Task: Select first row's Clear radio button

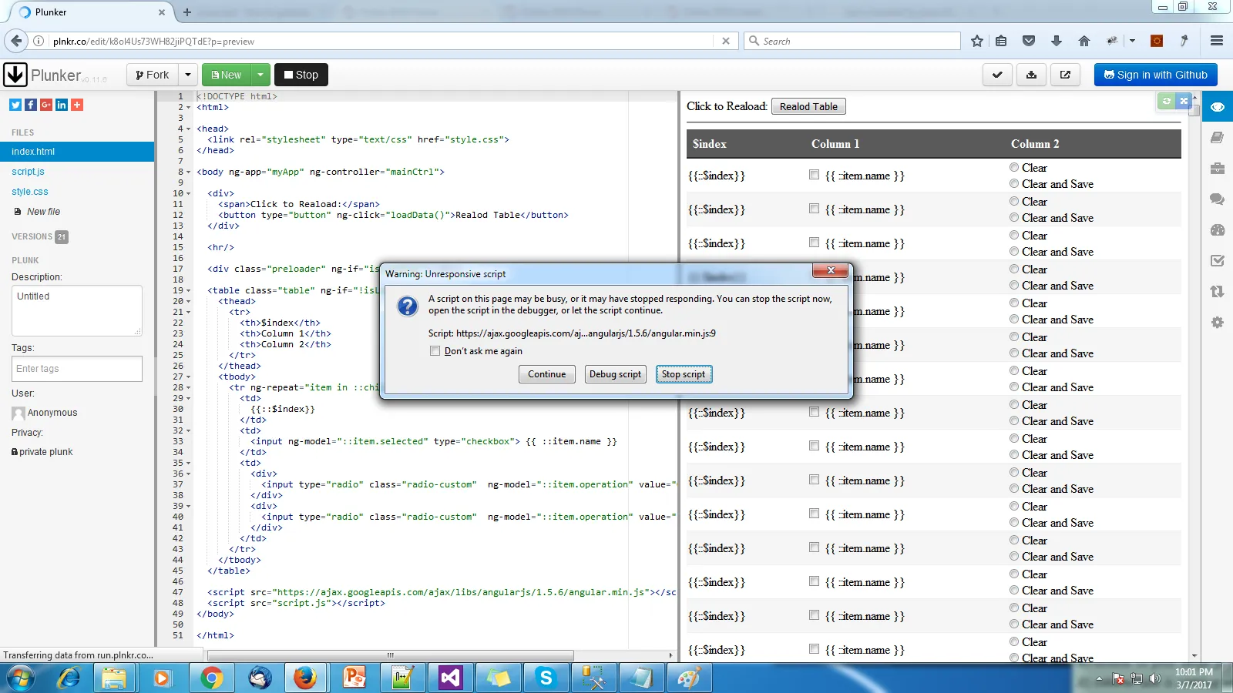Action: (1014, 167)
